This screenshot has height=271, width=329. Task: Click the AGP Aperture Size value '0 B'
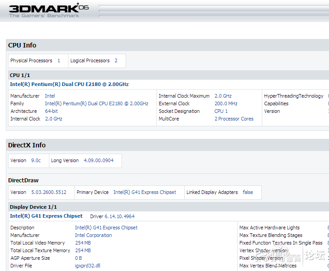point(78,258)
